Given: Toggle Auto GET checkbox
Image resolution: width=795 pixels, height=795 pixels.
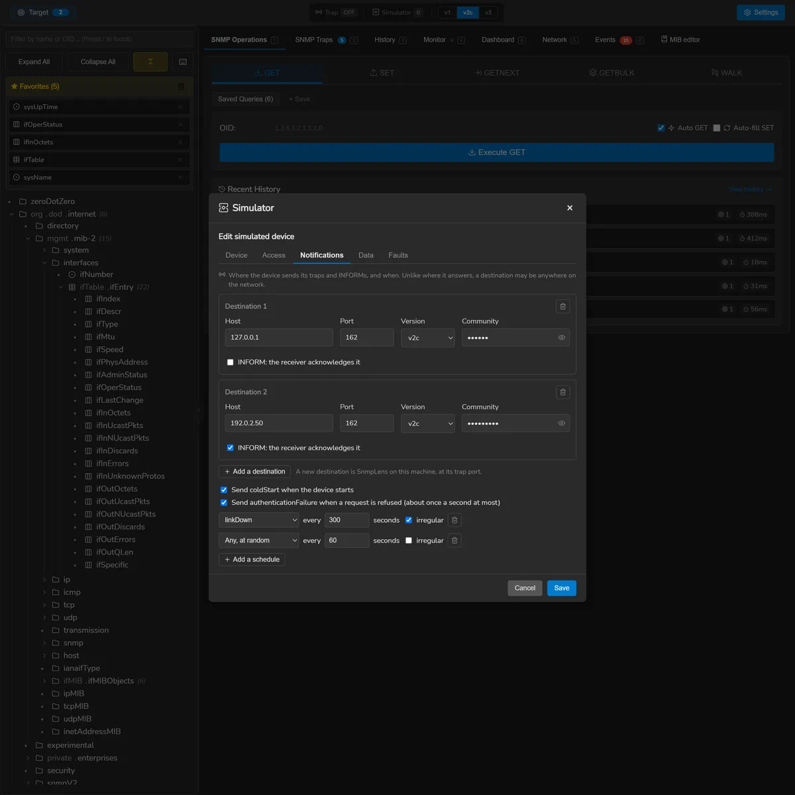Looking at the screenshot, I should [x=661, y=128].
